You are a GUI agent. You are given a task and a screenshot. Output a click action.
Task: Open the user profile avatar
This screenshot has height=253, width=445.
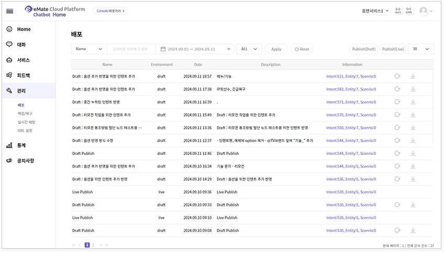point(423,11)
